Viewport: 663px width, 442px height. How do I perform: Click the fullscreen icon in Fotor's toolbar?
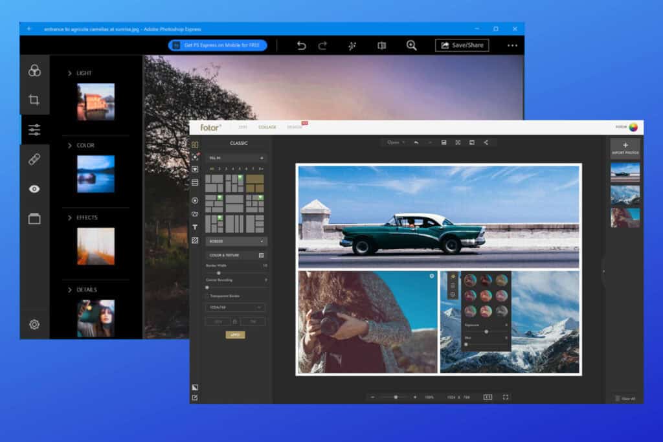coord(458,142)
